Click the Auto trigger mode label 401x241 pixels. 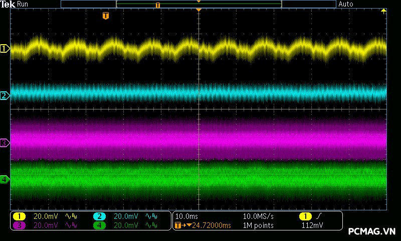[346, 4]
